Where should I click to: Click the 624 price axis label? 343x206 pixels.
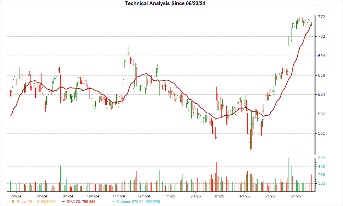(321, 94)
